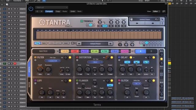Click the TREM chain block
This screenshot has width=196, height=110.
[105, 51]
